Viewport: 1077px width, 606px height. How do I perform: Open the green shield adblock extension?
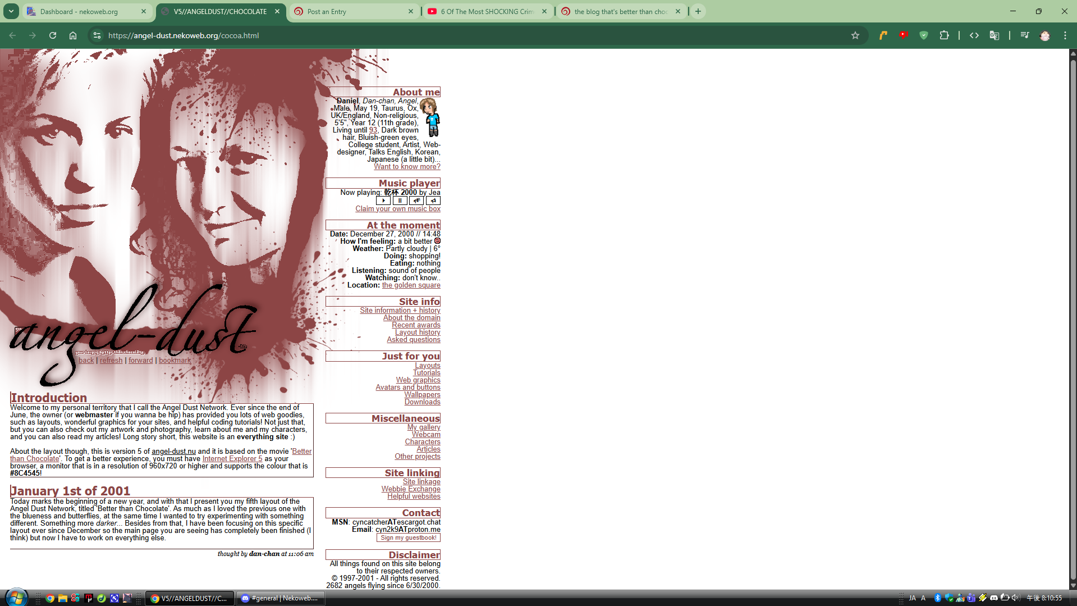point(924,35)
